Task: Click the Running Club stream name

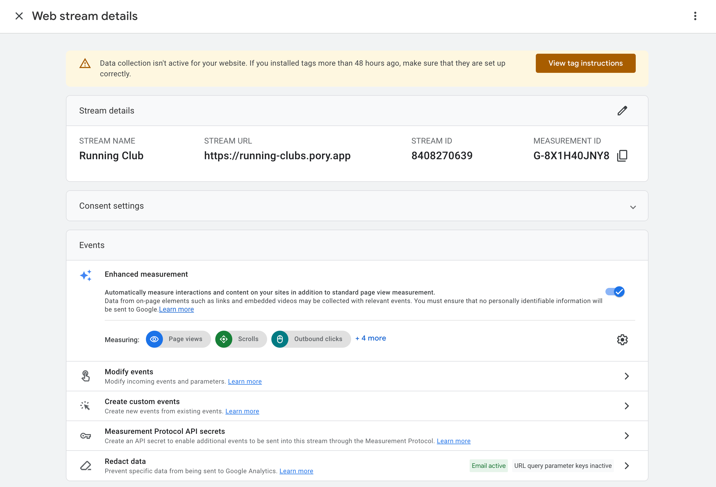Action: point(111,156)
